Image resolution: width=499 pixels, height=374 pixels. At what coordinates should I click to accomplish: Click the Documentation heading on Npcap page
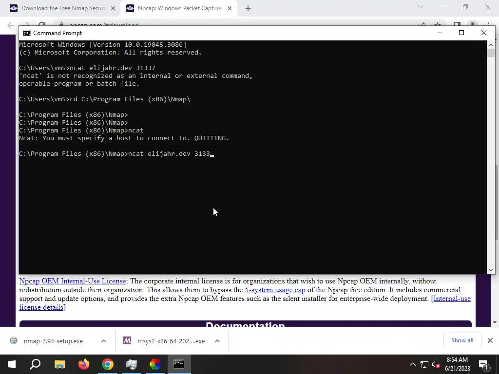[x=245, y=325]
